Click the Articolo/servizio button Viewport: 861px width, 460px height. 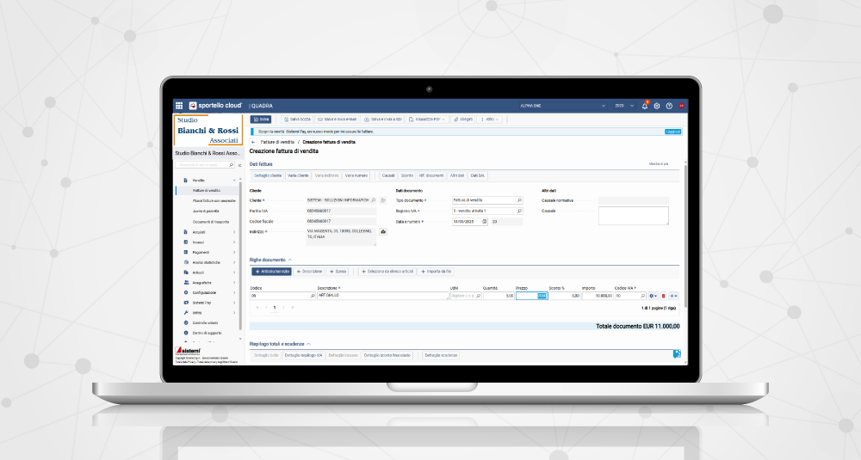pyautogui.click(x=271, y=271)
